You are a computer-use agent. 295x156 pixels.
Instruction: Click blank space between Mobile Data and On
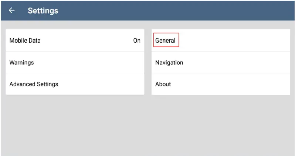(85, 40)
